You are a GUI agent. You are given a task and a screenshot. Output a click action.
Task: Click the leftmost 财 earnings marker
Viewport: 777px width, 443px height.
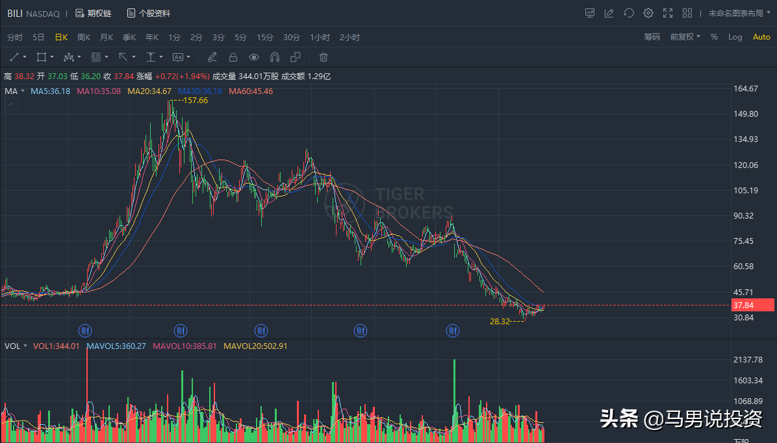85,331
